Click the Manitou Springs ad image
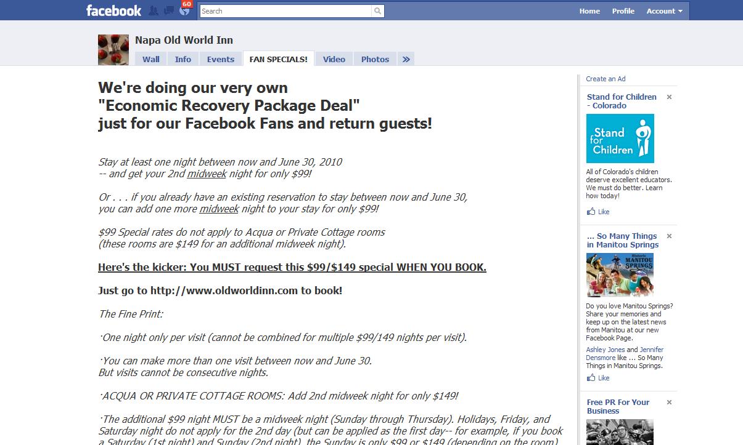 [620, 275]
